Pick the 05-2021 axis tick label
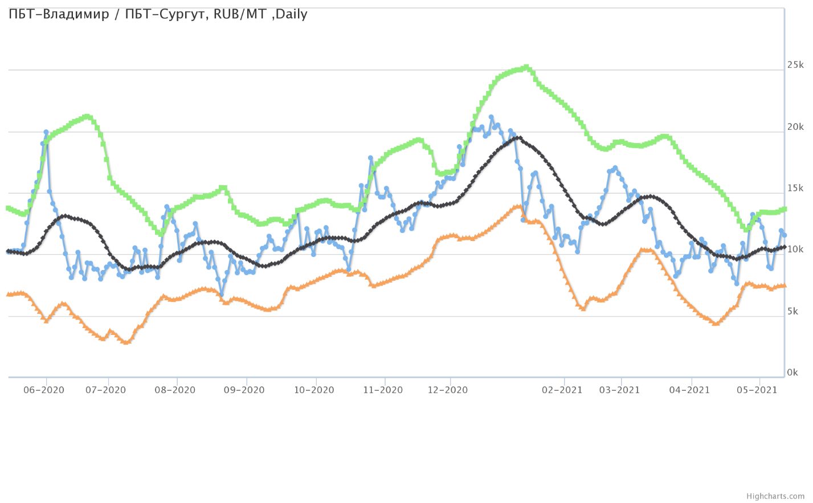Viewport: 813px width, 503px height. [x=757, y=390]
